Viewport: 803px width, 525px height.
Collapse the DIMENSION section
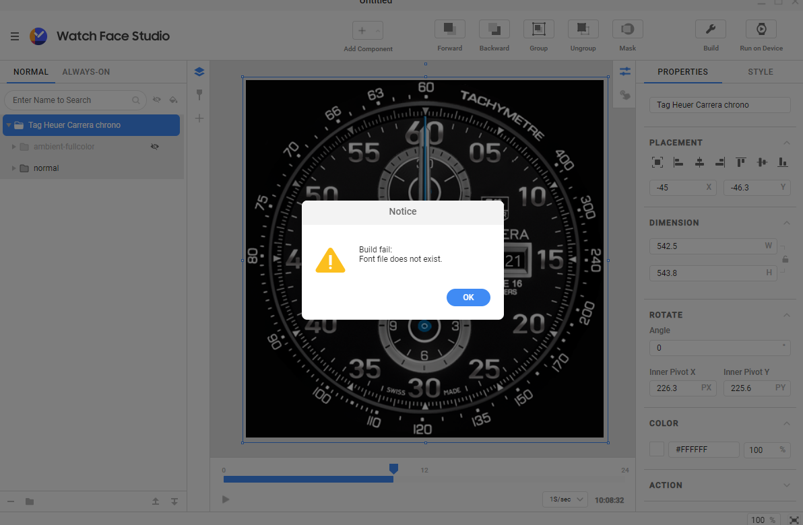pos(787,223)
